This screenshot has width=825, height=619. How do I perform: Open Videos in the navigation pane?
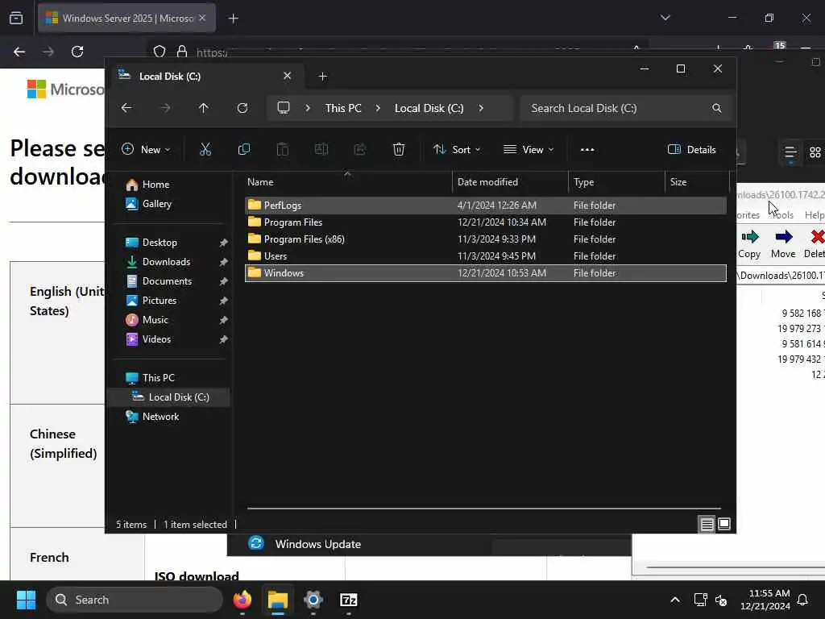(156, 339)
